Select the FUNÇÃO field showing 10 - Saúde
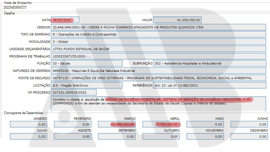 pyautogui.click(x=86, y=63)
